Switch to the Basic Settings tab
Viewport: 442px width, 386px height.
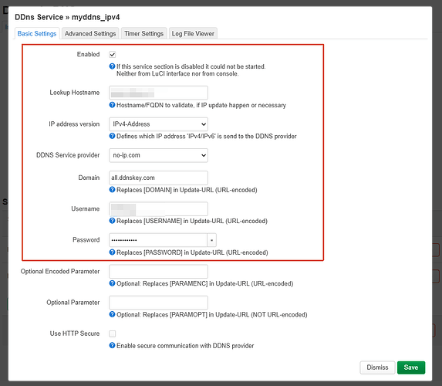pyautogui.click(x=37, y=33)
